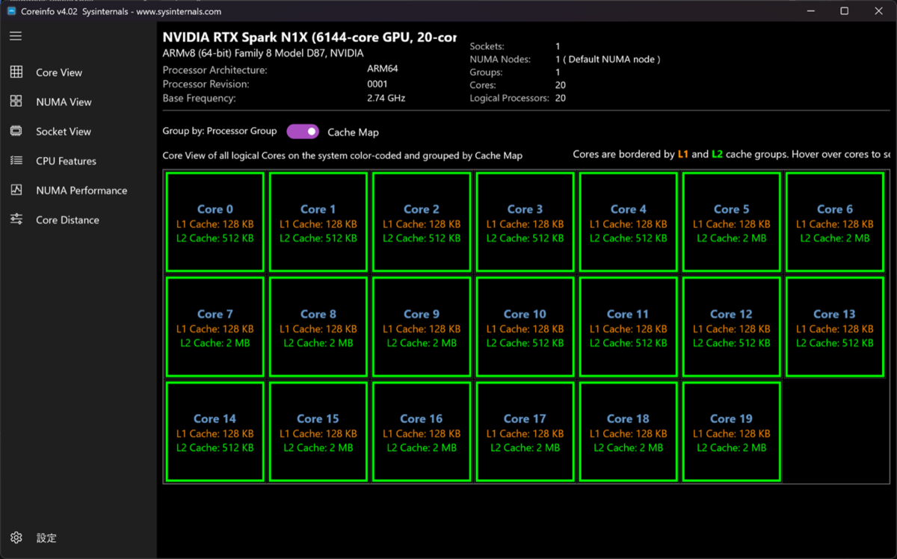Maximize the Coreinfo window
The height and width of the screenshot is (559, 897).
point(845,11)
